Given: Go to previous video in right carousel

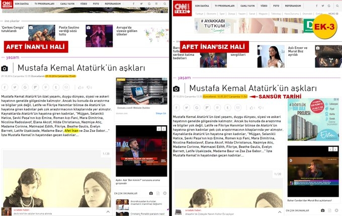Looking at the screenshot, I should pyautogui.click(x=330, y=149).
